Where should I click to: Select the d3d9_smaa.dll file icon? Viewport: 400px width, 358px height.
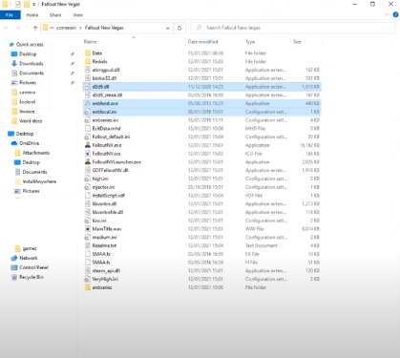[x=88, y=95]
